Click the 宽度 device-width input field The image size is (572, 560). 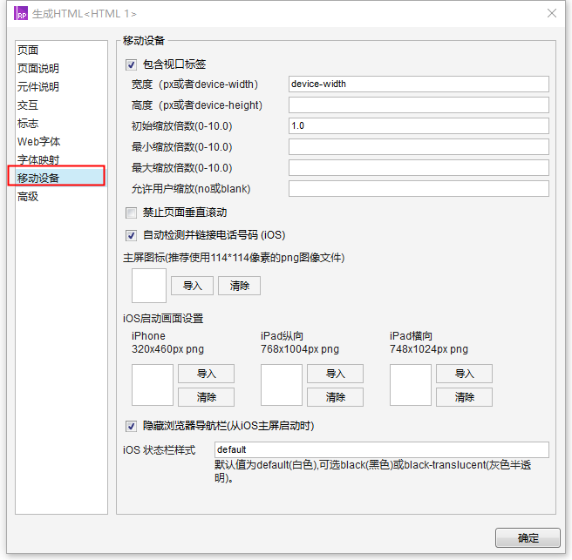click(x=418, y=84)
